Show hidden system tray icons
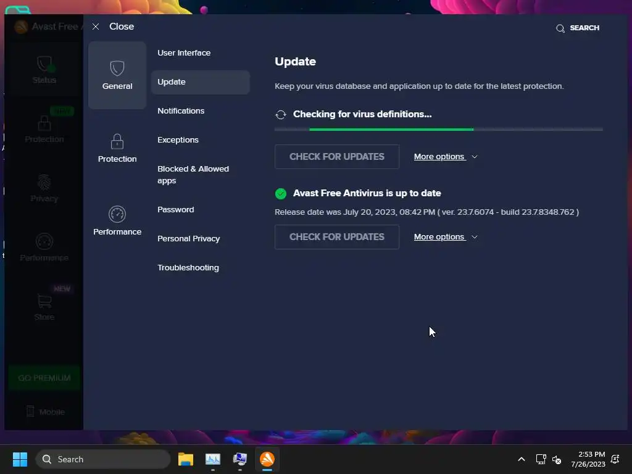 click(x=521, y=459)
